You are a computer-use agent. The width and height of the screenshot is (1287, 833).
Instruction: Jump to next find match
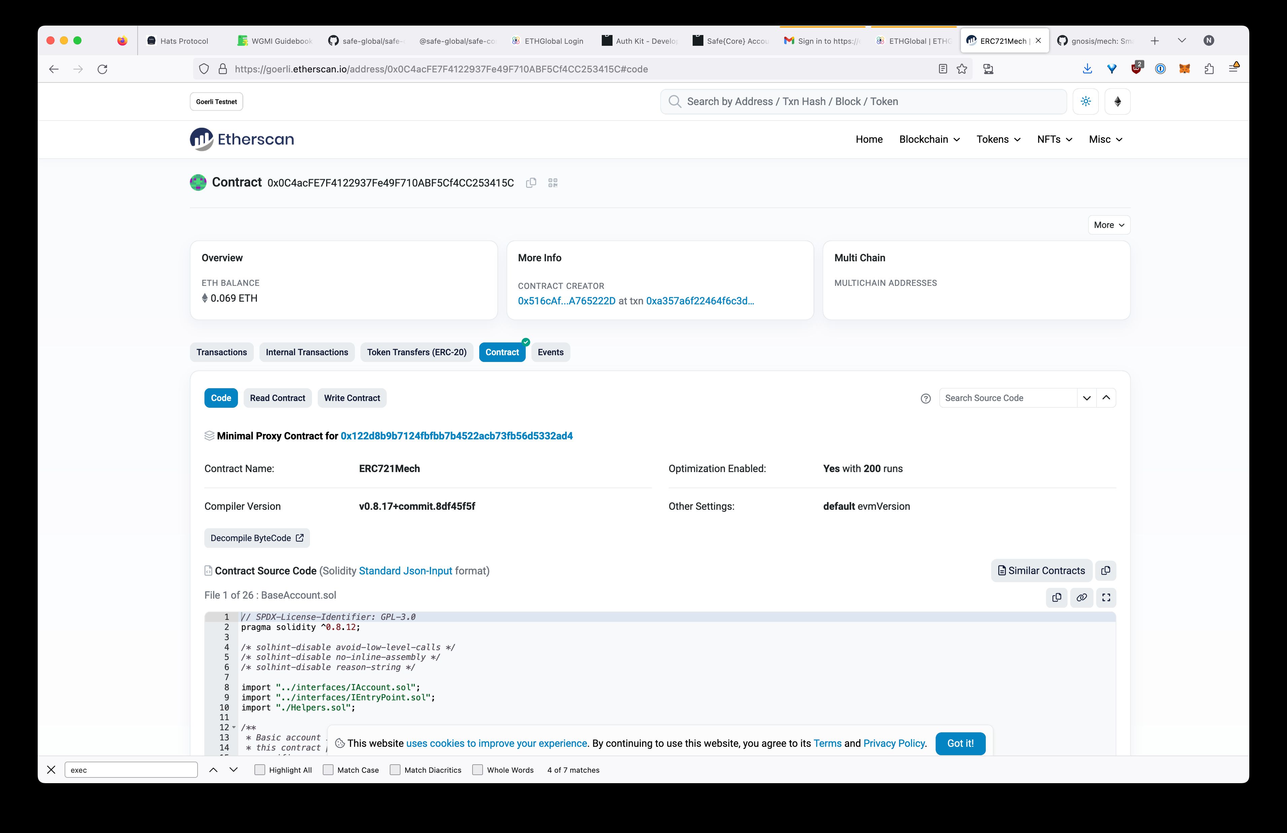[x=234, y=770]
